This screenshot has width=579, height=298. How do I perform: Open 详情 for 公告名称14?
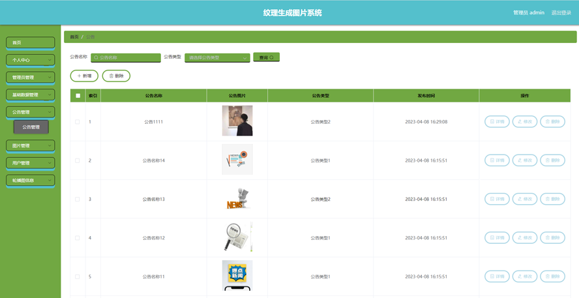coord(497,160)
